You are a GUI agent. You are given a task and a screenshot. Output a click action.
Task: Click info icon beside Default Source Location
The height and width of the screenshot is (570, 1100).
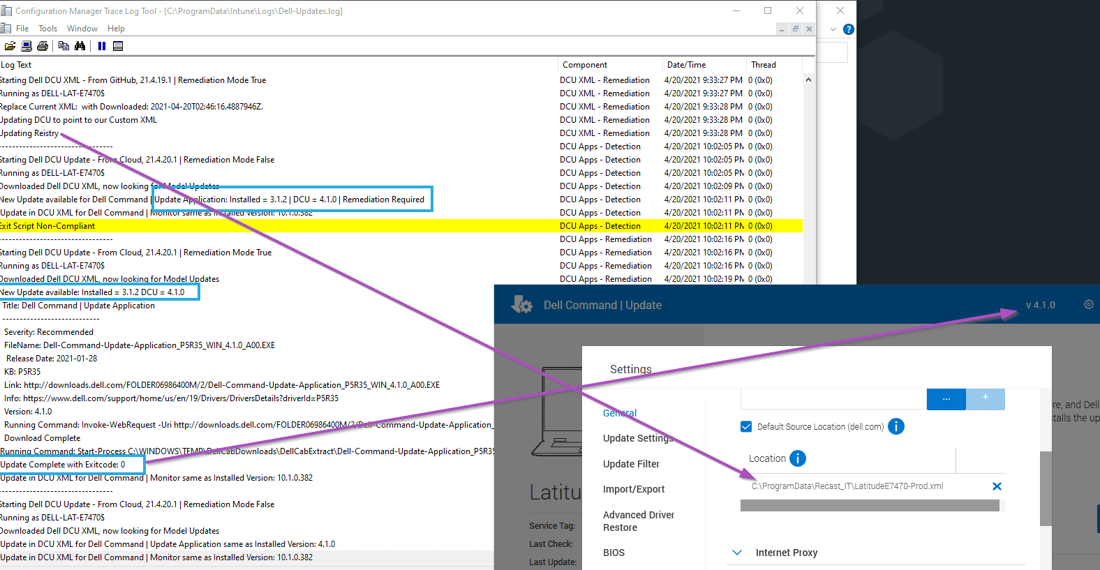pyautogui.click(x=896, y=426)
